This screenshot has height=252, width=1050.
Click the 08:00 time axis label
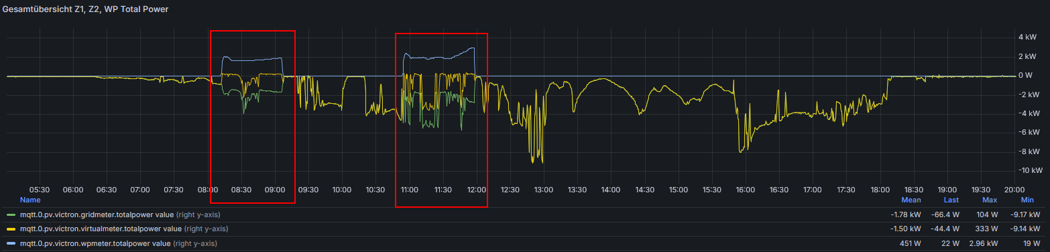coord(207,190)
